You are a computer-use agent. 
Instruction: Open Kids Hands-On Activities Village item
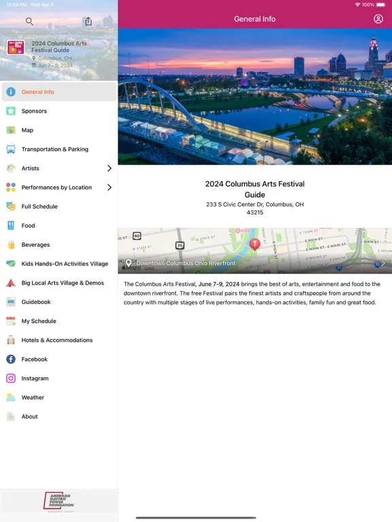[59, 264]
